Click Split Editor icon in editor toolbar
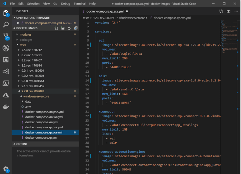Viewport: 241px width, 174px height. (228, 11)
